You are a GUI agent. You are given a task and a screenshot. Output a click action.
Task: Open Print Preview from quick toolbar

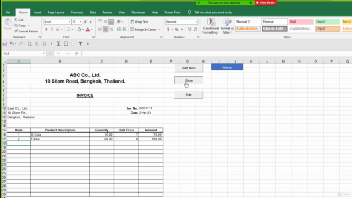pos(30,43)
